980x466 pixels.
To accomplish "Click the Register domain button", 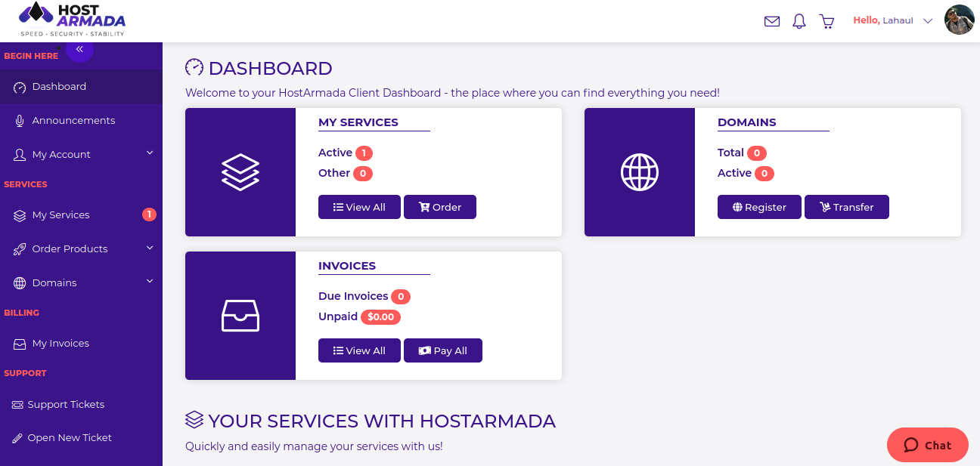I will (759, 208).
